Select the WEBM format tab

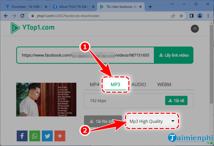click(x=164, y=85)
